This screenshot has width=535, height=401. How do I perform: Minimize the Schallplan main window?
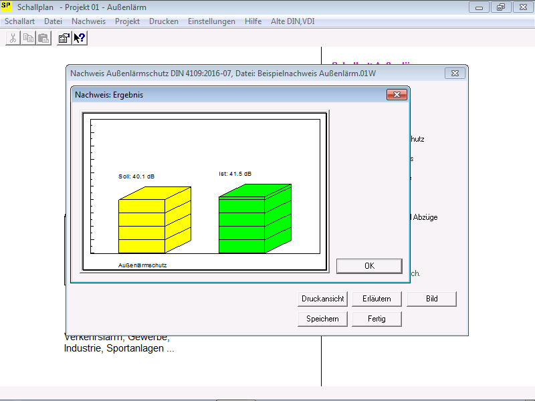coord(479,7)
